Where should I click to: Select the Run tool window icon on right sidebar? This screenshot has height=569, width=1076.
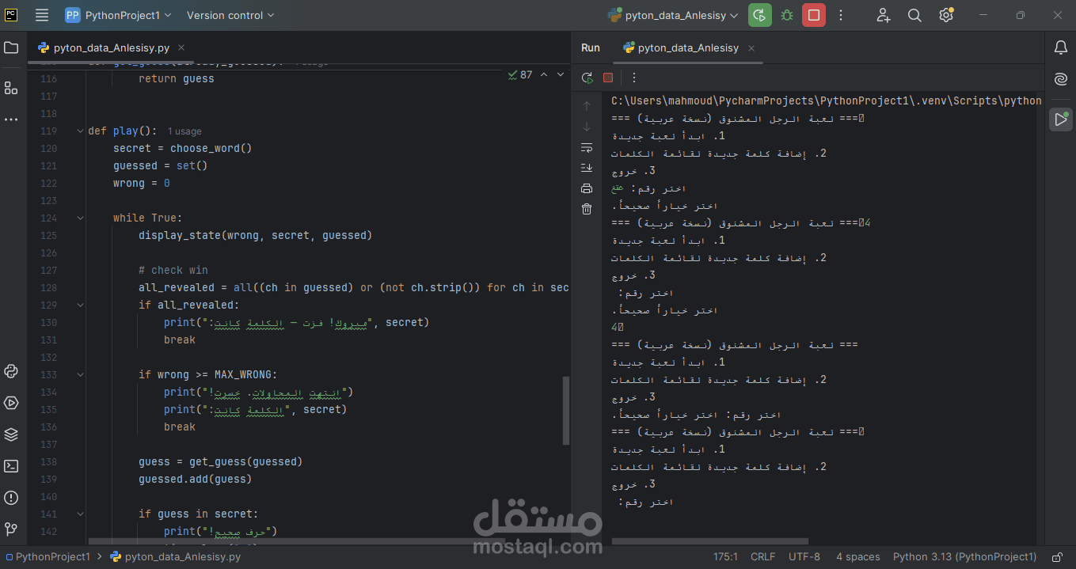point(1061,119)
